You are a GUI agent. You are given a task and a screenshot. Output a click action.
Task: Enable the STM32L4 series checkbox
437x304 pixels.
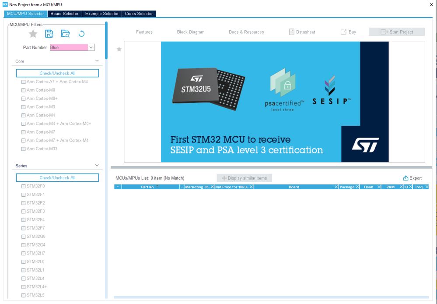24,278
